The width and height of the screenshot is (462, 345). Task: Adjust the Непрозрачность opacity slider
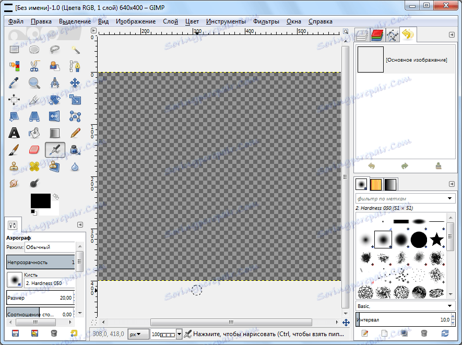click(x=41, y=262)
